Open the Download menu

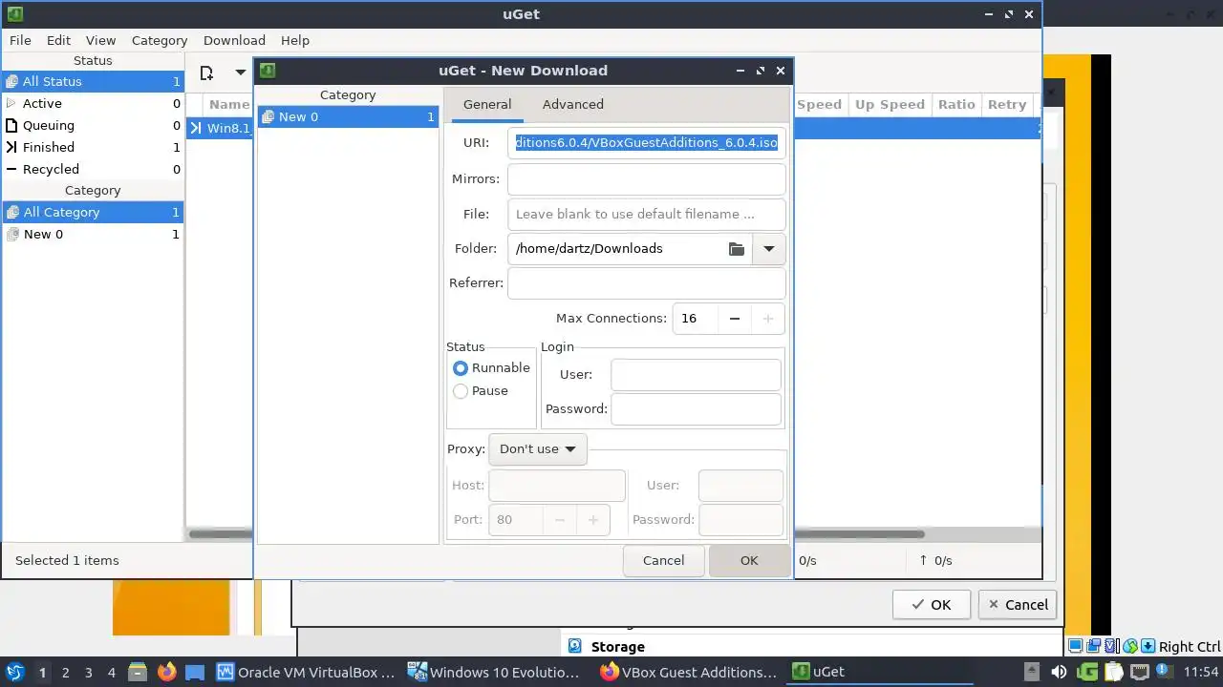coord(234,40)
